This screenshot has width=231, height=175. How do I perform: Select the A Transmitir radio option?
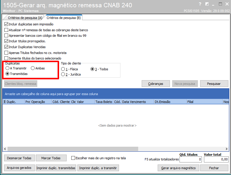(7, 68)
